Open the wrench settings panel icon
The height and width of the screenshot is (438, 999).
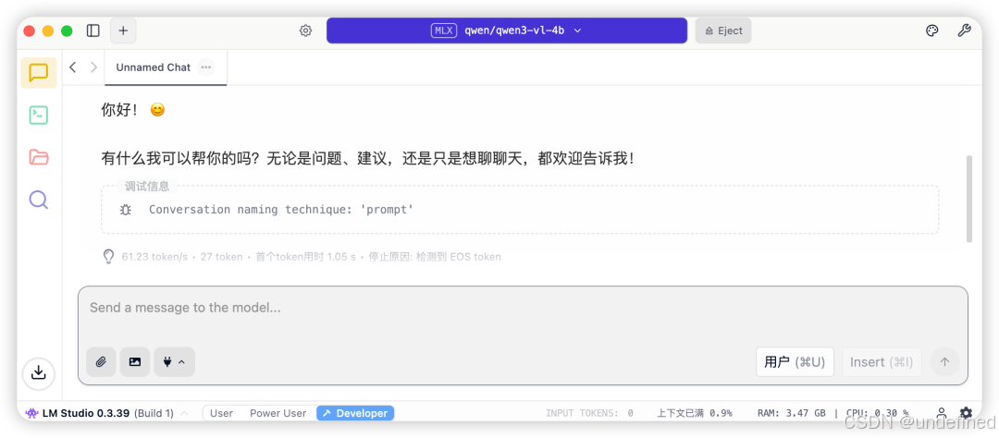click(964, 30)
